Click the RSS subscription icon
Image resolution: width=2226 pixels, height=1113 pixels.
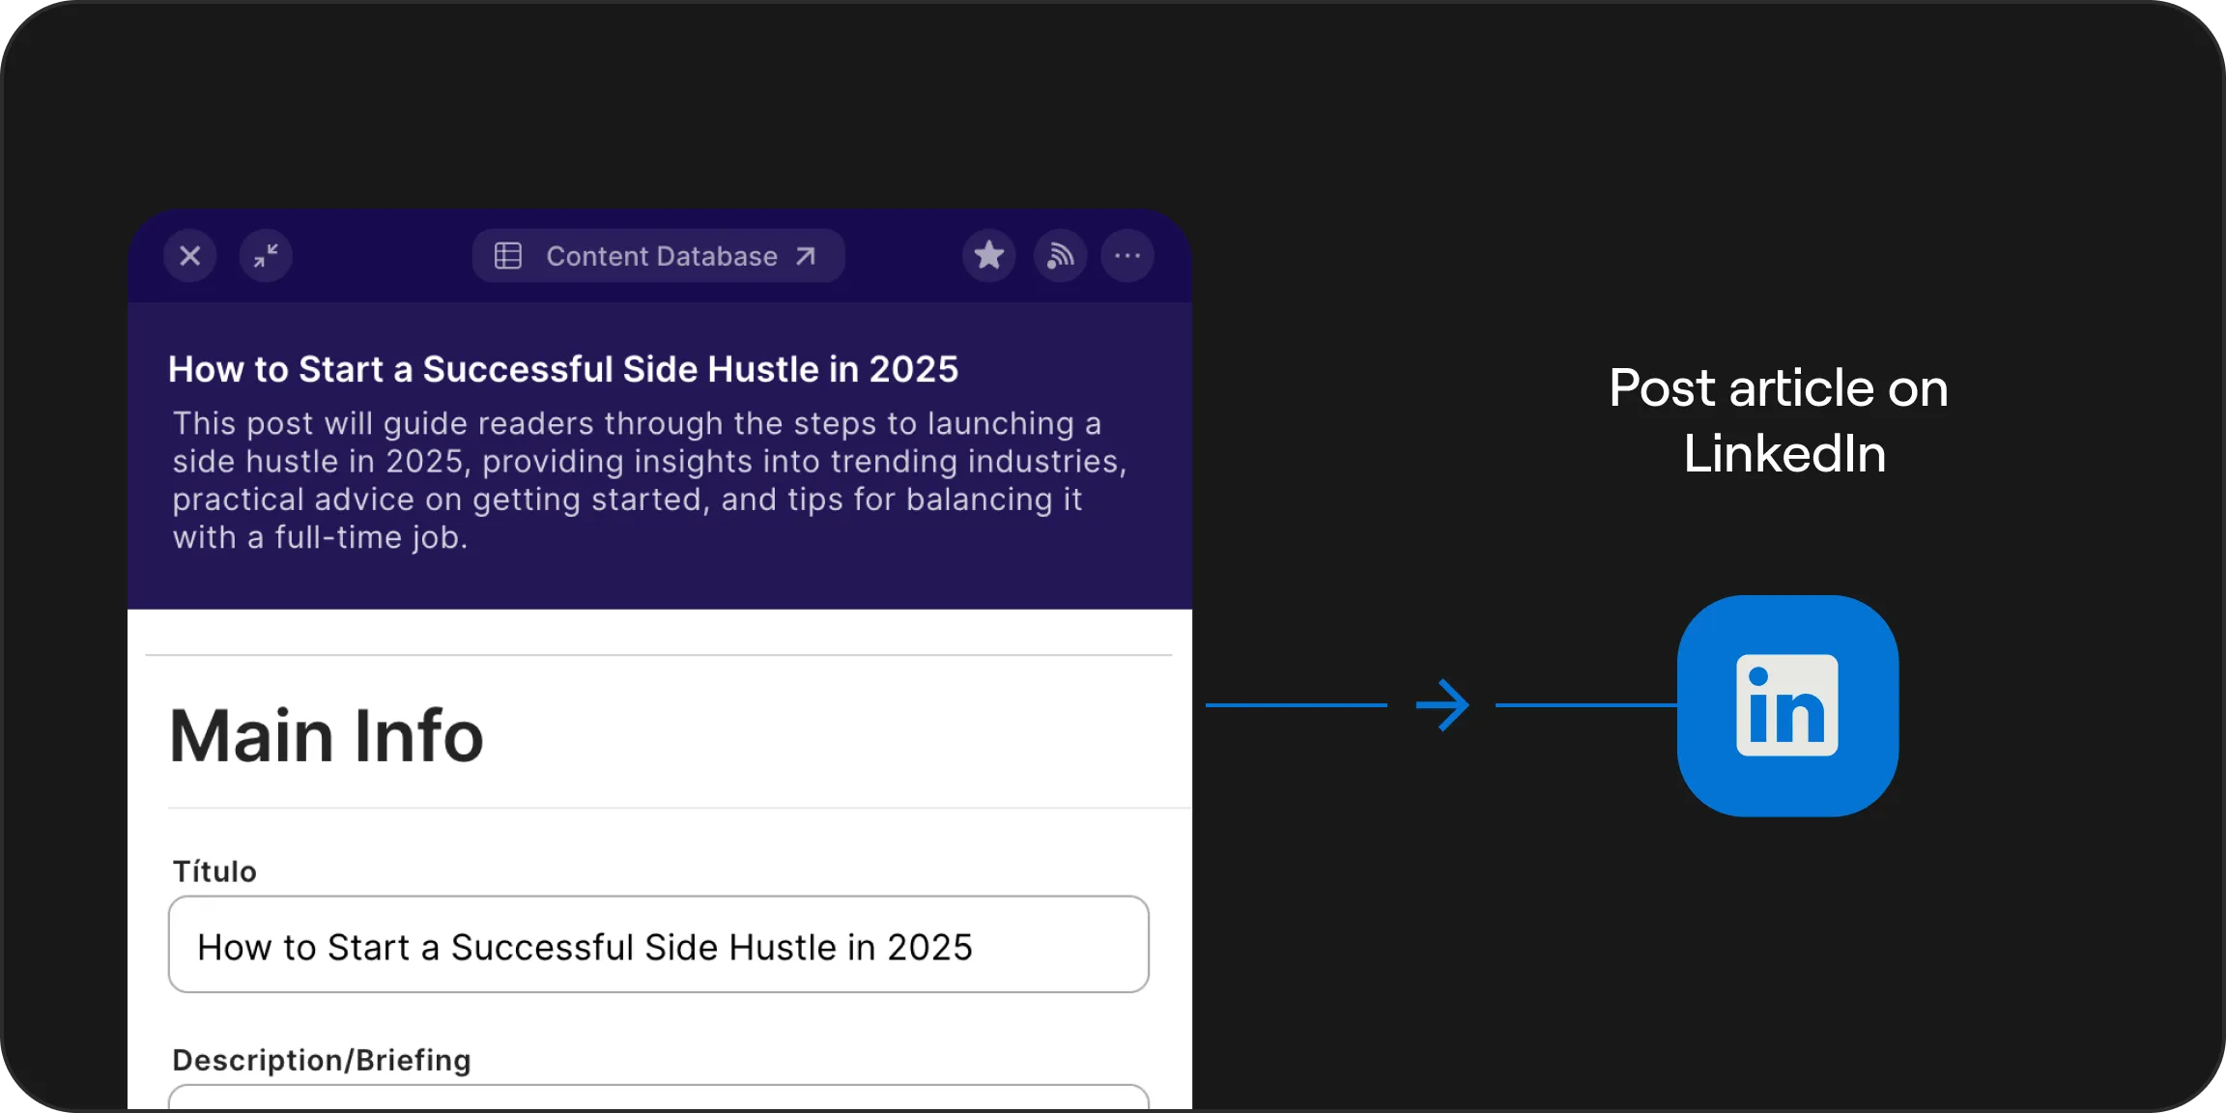click(1059, 256)
